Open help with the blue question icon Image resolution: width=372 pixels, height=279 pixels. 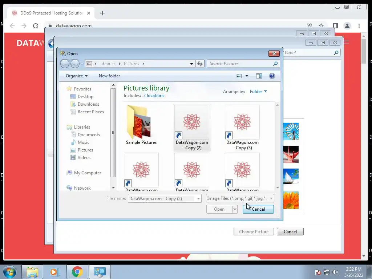(272, 76)
